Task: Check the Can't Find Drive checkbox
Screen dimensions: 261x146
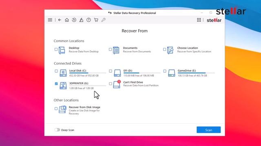Action: pos(111,84)
